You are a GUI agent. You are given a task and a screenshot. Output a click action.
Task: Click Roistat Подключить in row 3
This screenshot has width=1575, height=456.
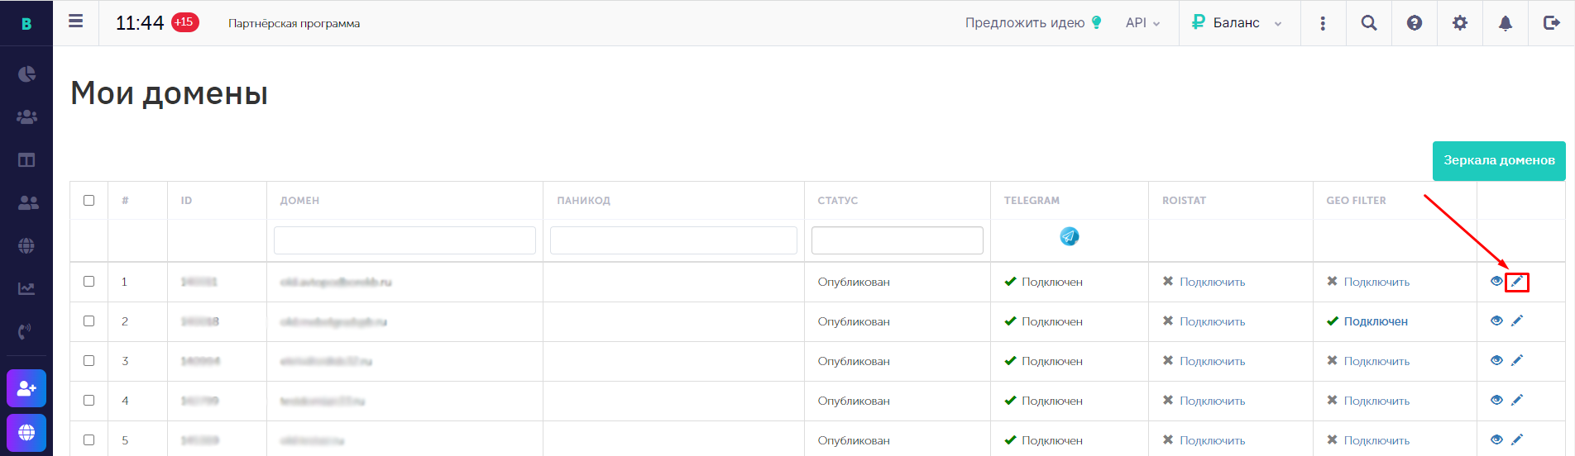point(1212,361)
